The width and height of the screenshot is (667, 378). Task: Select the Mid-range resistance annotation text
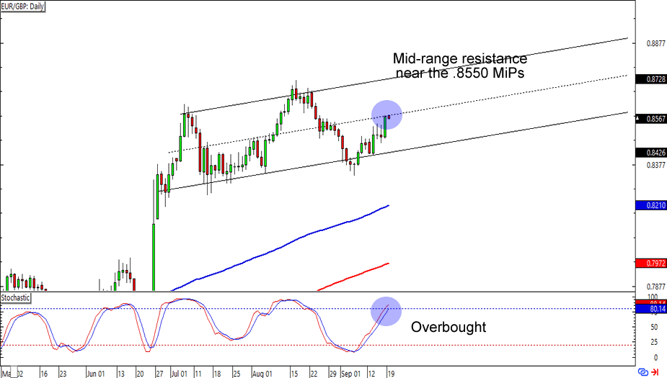[x=460, y=66]
